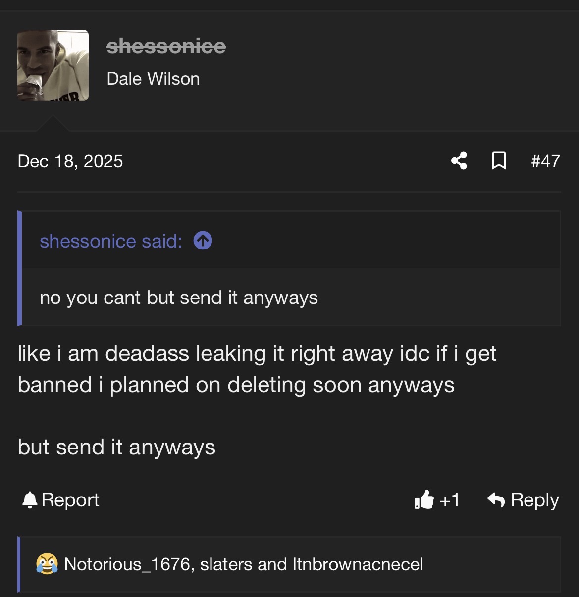Click the share icon on the post
579x597 pixels.
459,161
